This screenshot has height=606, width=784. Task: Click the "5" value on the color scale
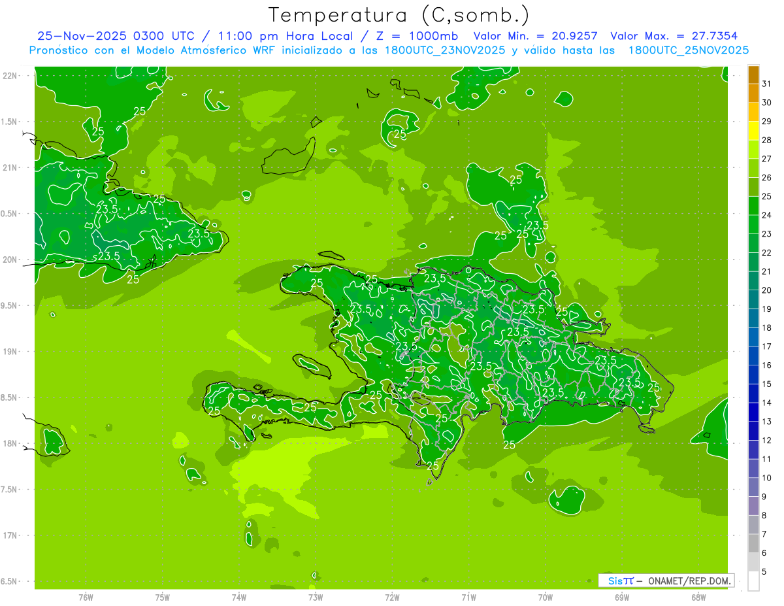coord(764,572)
